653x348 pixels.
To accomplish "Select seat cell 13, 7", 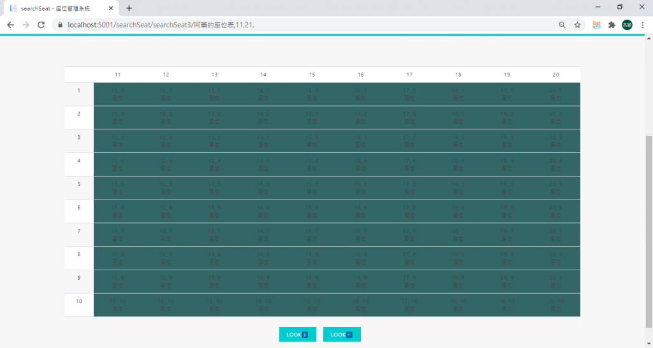I will click(214, 235).
